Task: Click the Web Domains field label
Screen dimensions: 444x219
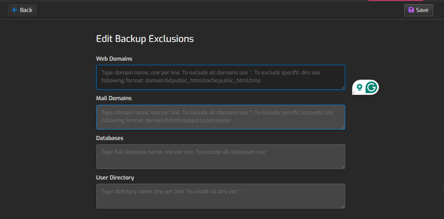Action: (114, 59)
